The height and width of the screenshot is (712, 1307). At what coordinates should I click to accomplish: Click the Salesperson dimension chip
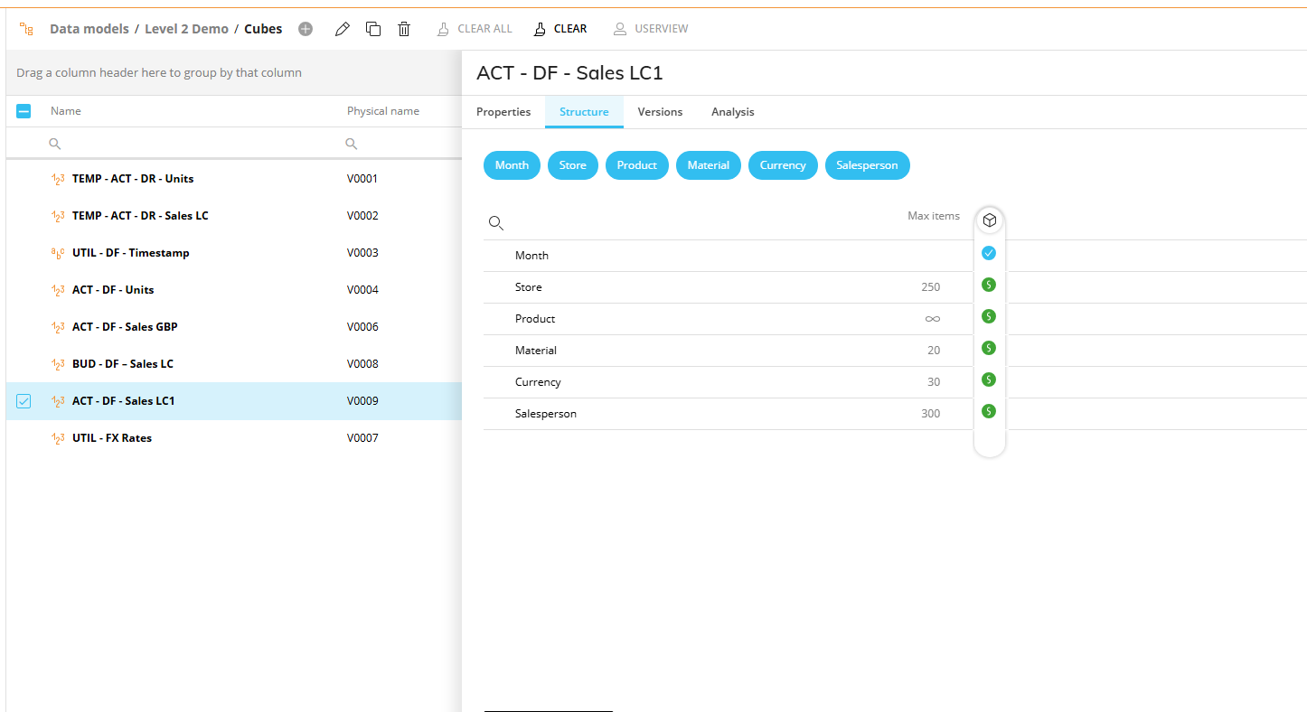tap(868, 165)
